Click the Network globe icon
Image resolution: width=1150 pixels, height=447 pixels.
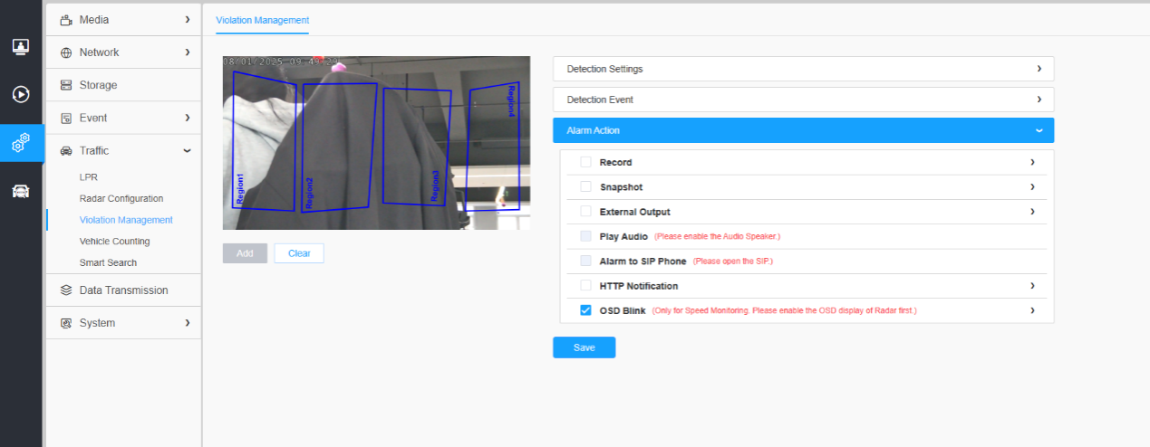click(65, 52)
